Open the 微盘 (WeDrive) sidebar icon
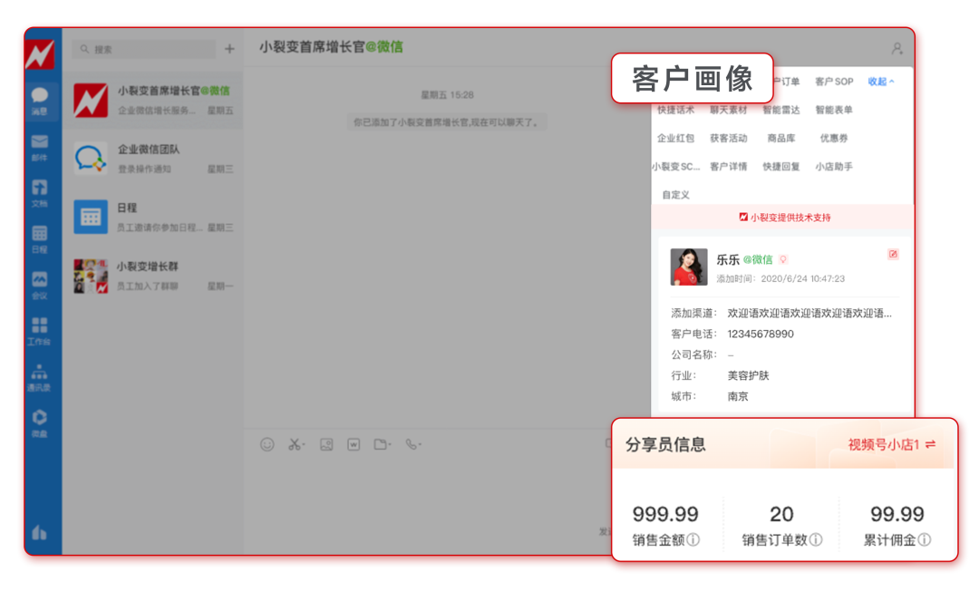Image resolution: width=979 pixels, height=592 pixels. 39,419
